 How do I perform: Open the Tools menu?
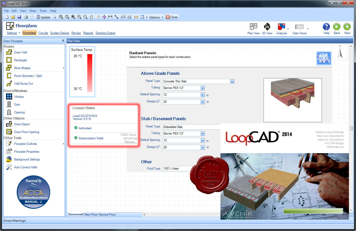click(43, 11)
